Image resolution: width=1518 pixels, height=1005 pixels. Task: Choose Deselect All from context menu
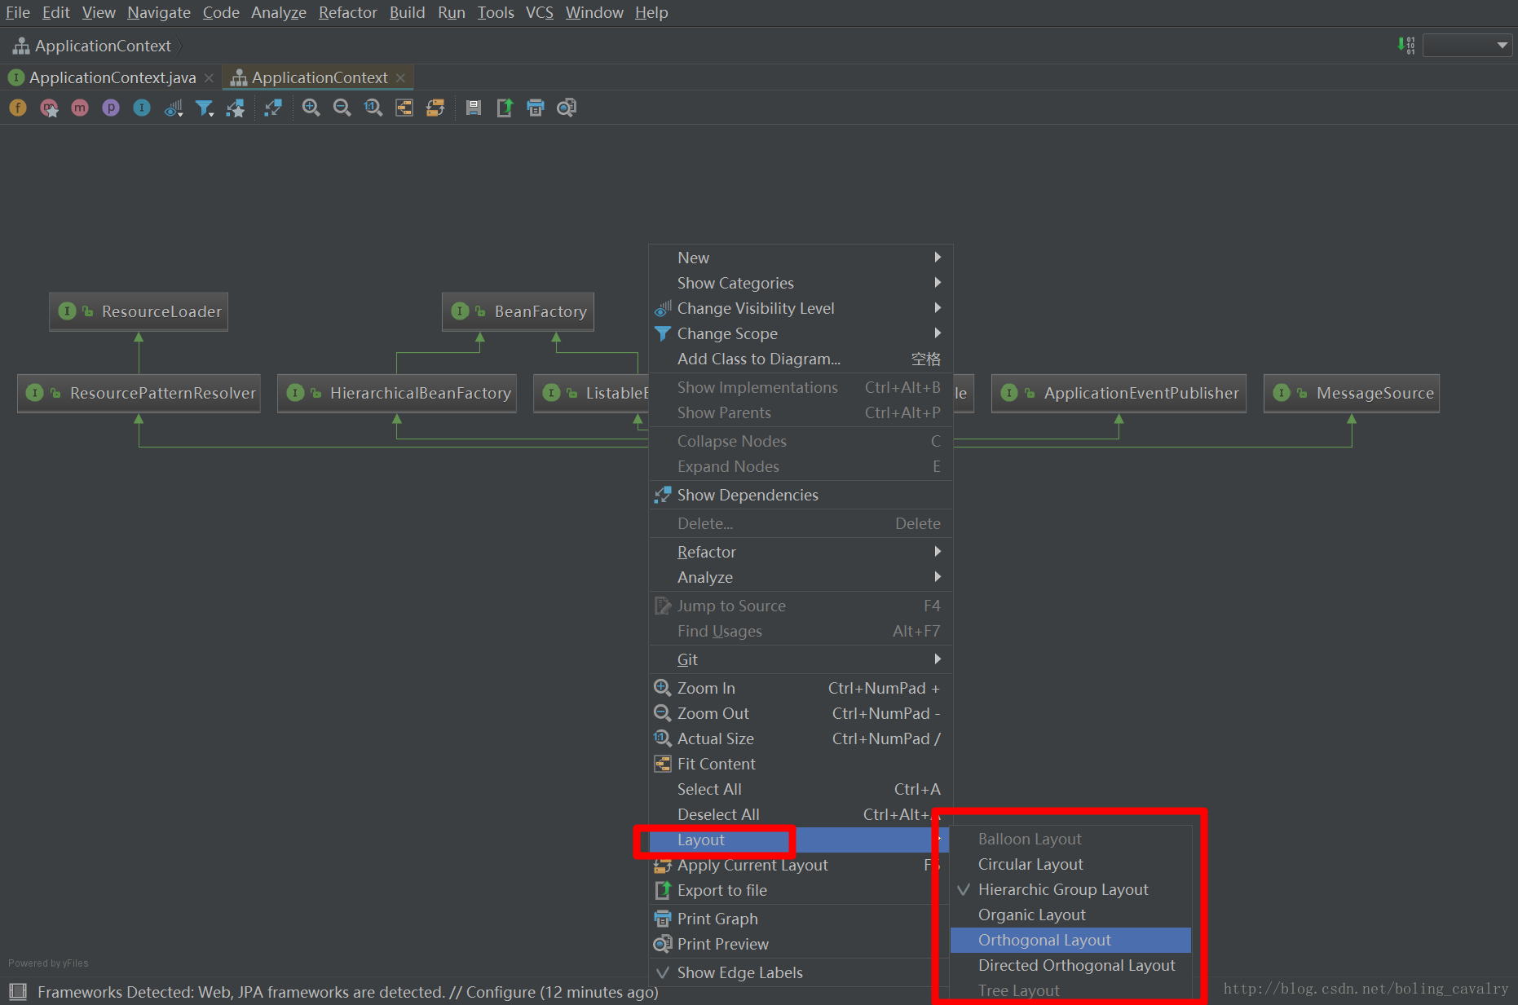[x=801, y=814]
